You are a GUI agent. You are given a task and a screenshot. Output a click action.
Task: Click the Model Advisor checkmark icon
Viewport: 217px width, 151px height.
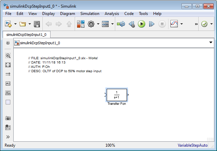pos(204,24)
